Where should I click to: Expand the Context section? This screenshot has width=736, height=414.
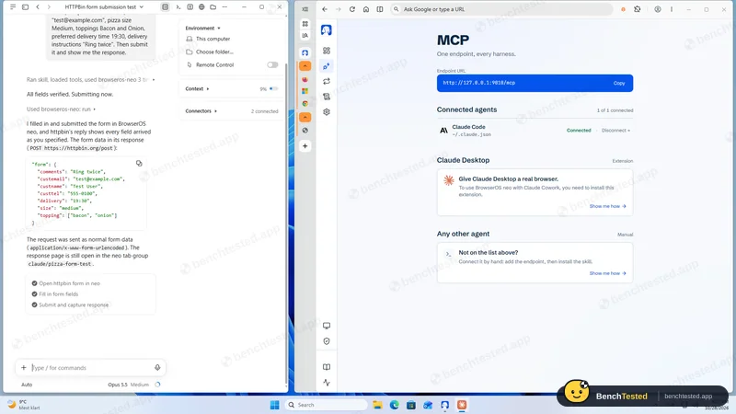pyautogui.click(x=197, y=88)
